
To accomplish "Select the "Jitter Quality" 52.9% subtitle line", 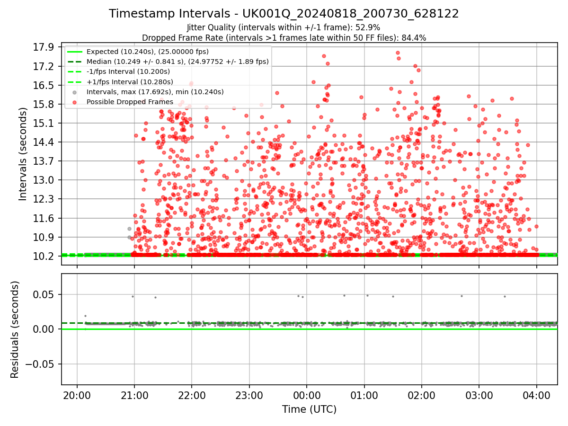I will 284,27.
